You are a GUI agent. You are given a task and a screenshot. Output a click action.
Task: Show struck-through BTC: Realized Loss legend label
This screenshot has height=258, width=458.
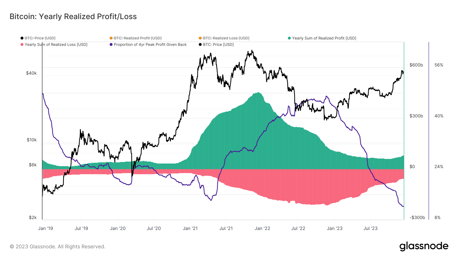(226, 38)
